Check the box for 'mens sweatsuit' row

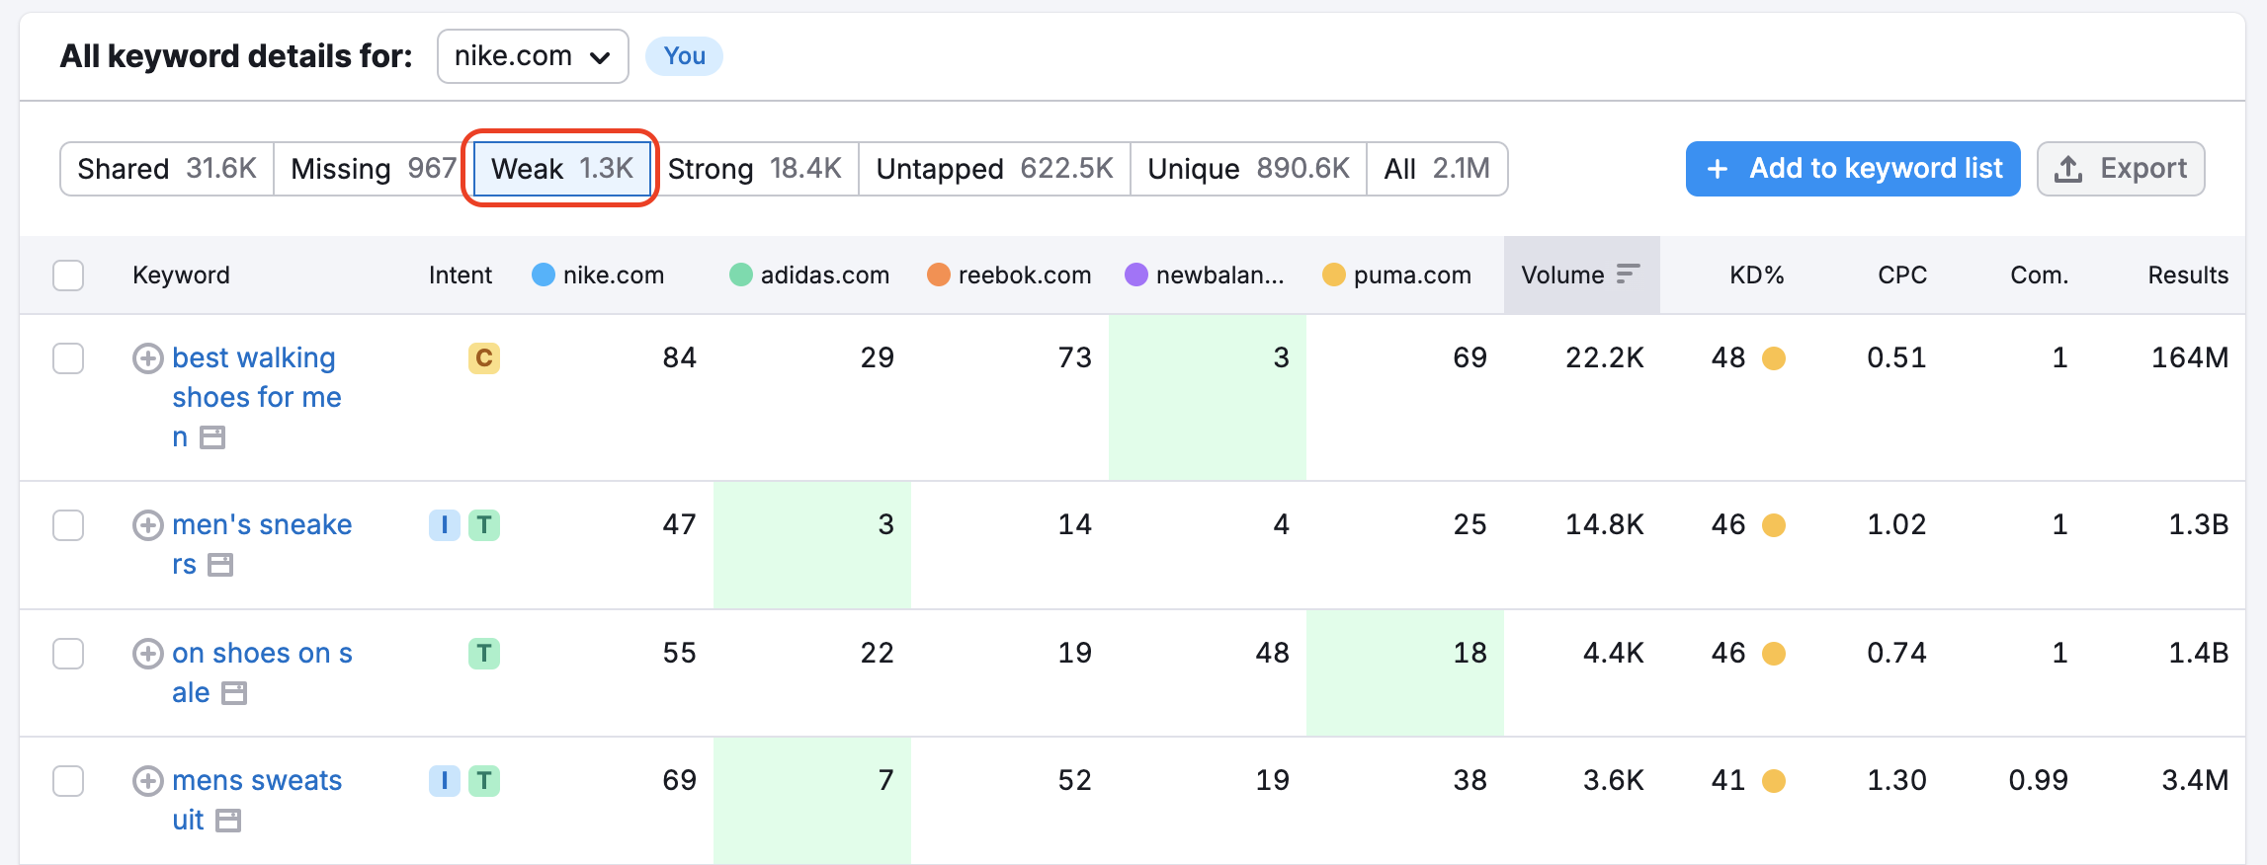point(68,781)
